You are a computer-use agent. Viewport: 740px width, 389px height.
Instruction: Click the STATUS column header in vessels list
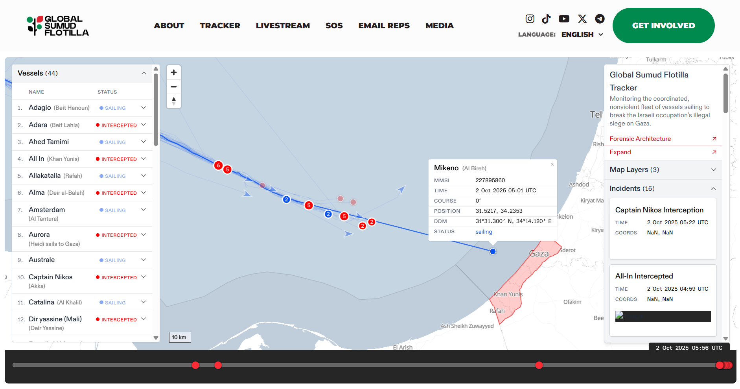tap(107, 92)
